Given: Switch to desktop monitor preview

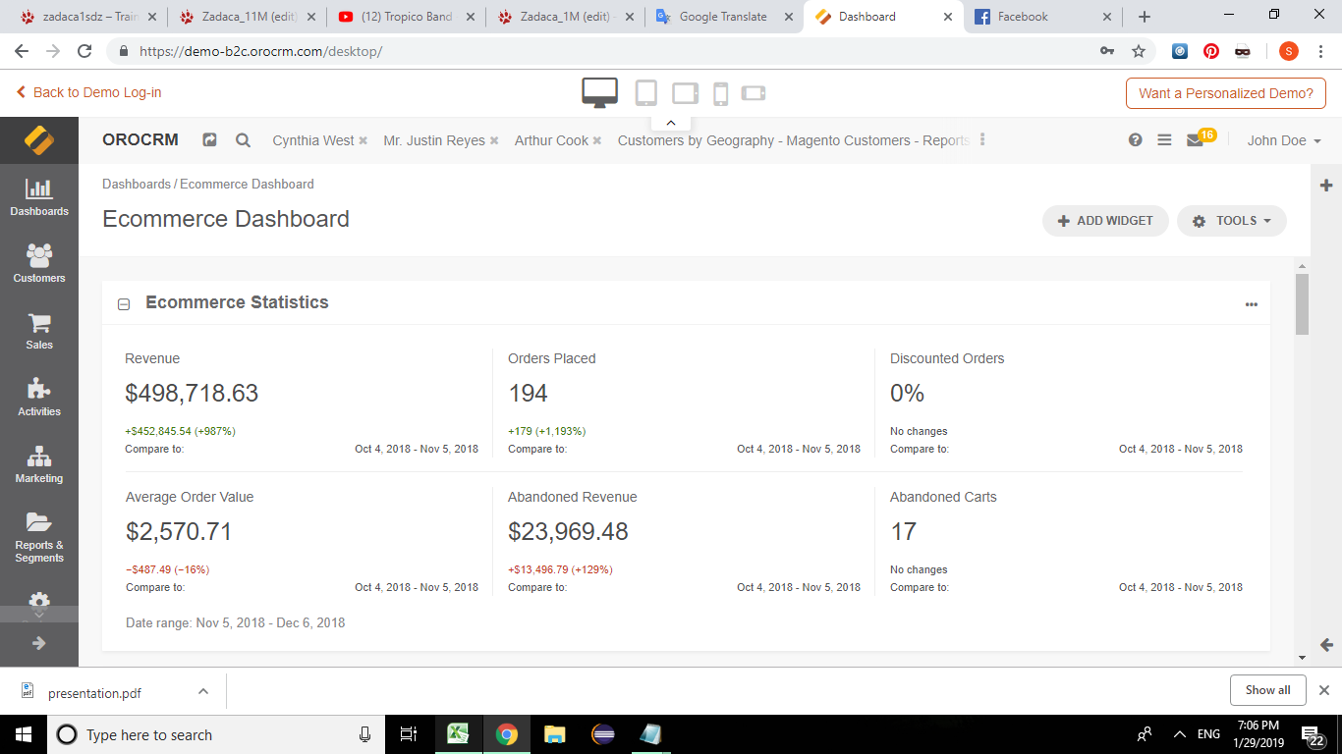Looking at the screenshot, I should tap(599, 92).
